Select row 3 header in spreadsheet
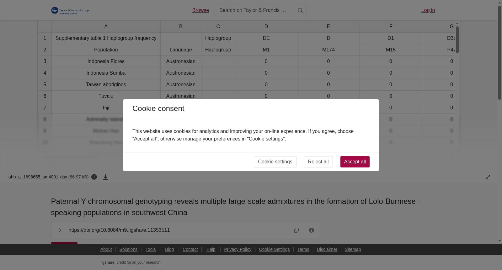This screenshot has height=270, width=502. click(x=45, y=61)
